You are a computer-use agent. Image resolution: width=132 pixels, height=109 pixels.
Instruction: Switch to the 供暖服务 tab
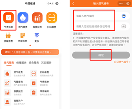[21, 63]
